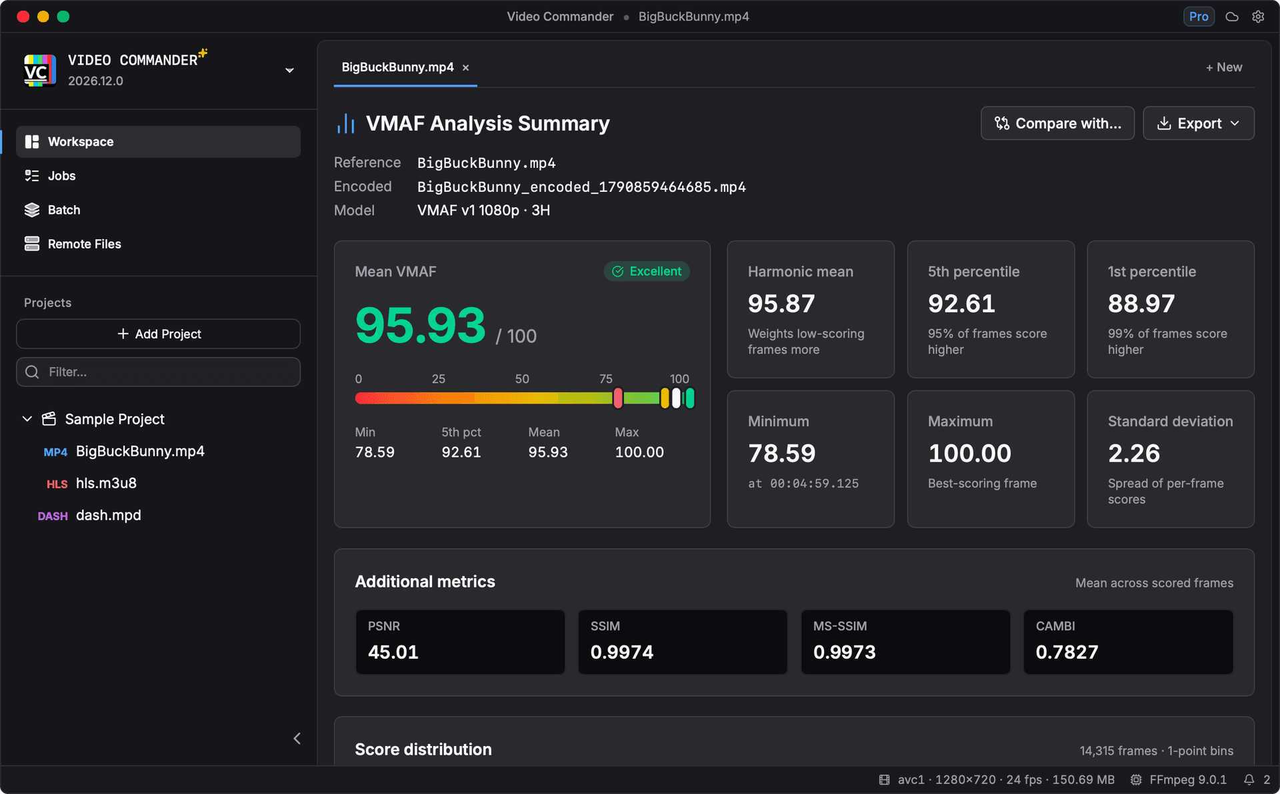Select dash.mpd in project tree
This screenshot has height=794, width=1280.
point(109,516)
